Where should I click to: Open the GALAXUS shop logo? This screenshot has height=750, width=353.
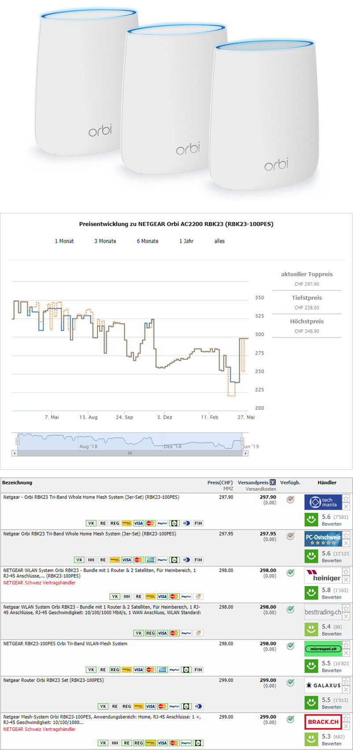click(x=323, y=686)
